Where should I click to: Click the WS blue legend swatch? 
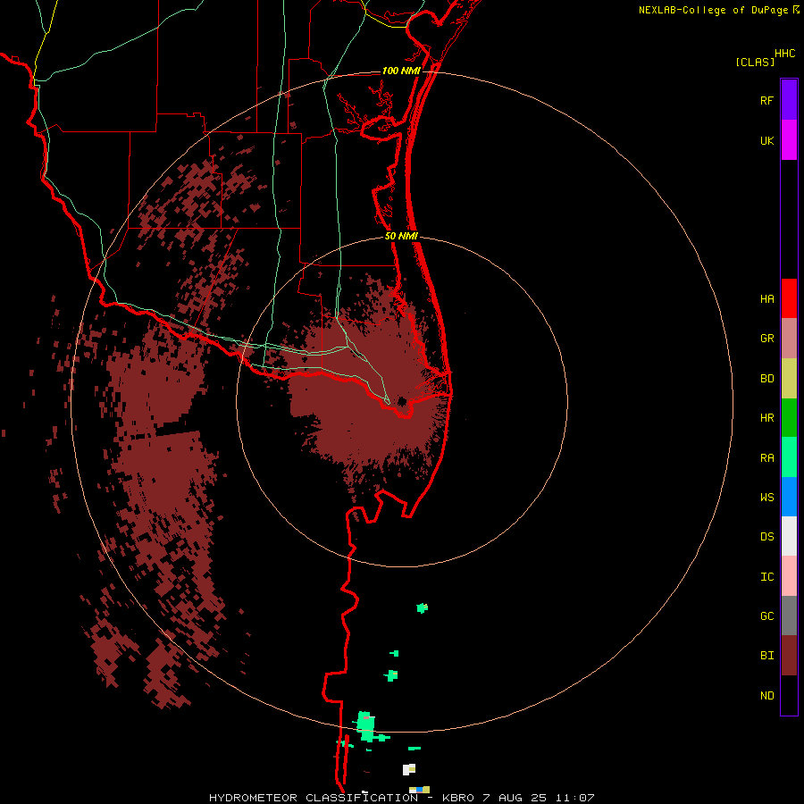[789, 497]
